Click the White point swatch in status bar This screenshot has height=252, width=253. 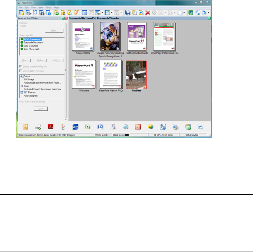point(110,135)
